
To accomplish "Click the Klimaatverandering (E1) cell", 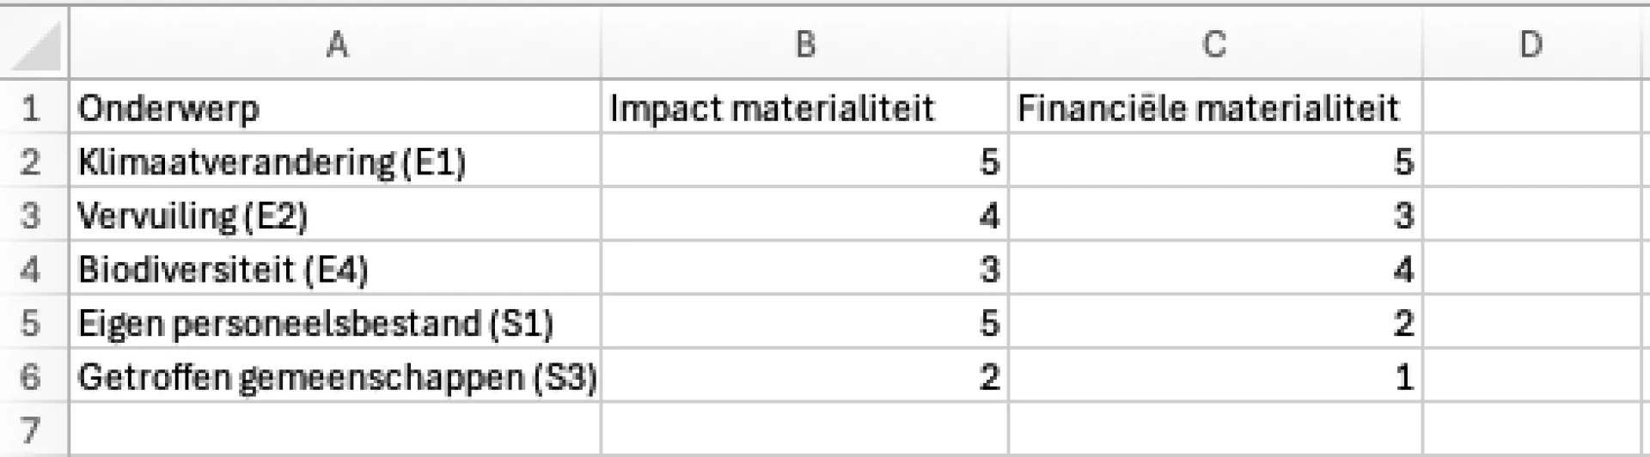I will coord(335,162).
